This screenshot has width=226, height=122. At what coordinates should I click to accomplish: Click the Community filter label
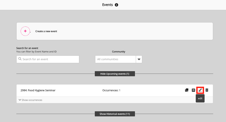tap(118, 52)
